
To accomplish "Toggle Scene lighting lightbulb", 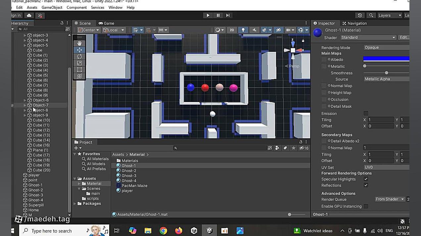I will 243,30.
